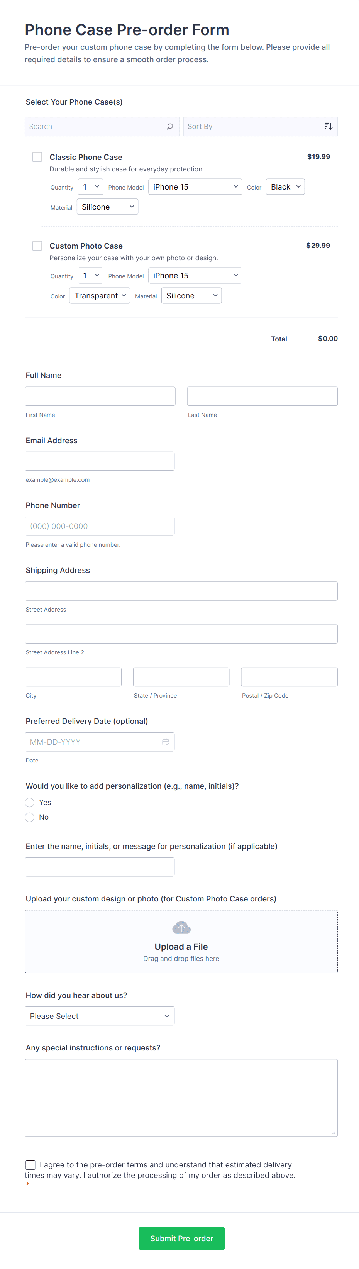Open Classic case Phone Model dropdown
This screenshot has height=1269, width=359.
[x=195, y=187]
